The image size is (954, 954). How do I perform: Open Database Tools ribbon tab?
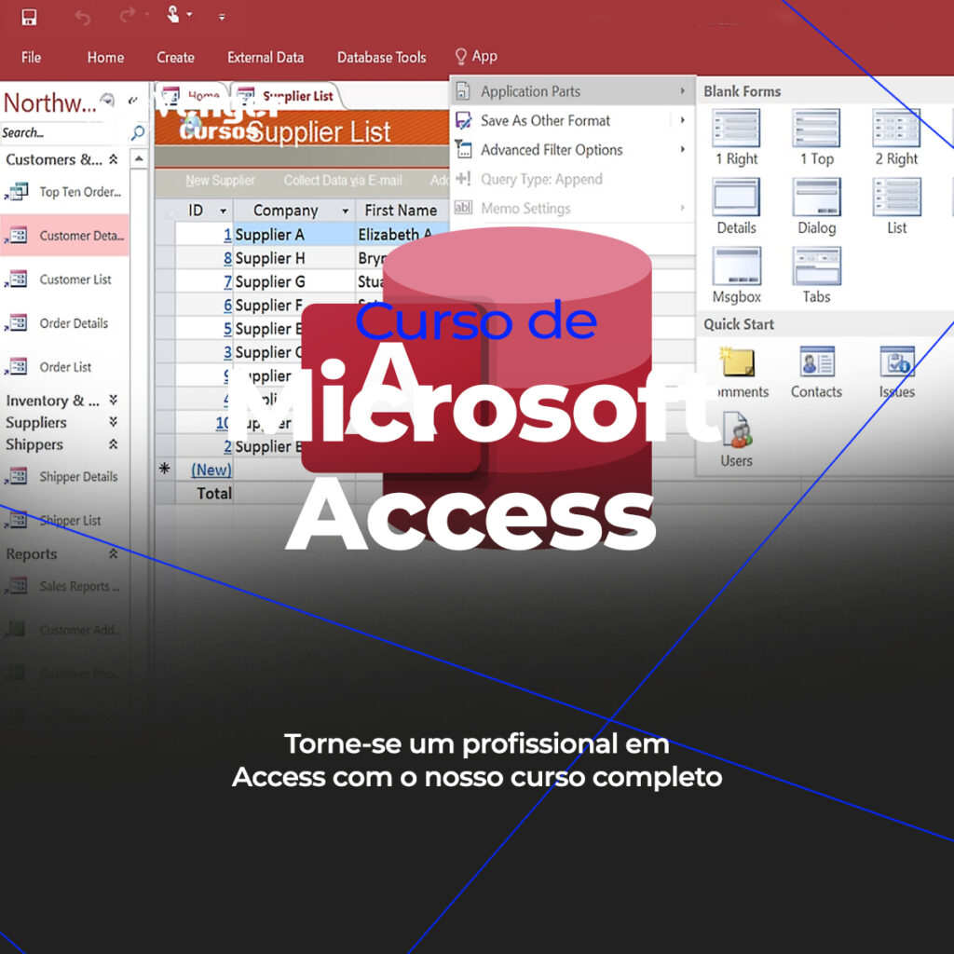381,57
